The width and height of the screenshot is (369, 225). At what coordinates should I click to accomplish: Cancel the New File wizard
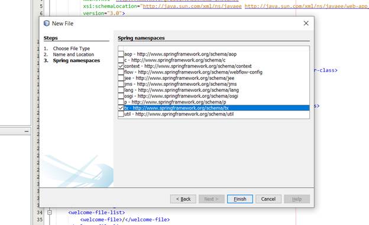(268, 199)
